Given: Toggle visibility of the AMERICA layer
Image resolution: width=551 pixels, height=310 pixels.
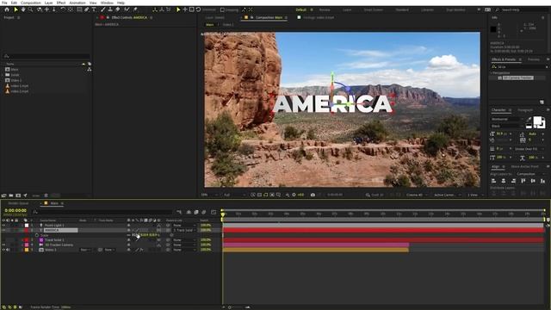Looking at the screenshot, I should 3,230.
